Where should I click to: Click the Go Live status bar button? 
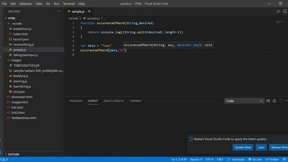(x=255, y=159)
